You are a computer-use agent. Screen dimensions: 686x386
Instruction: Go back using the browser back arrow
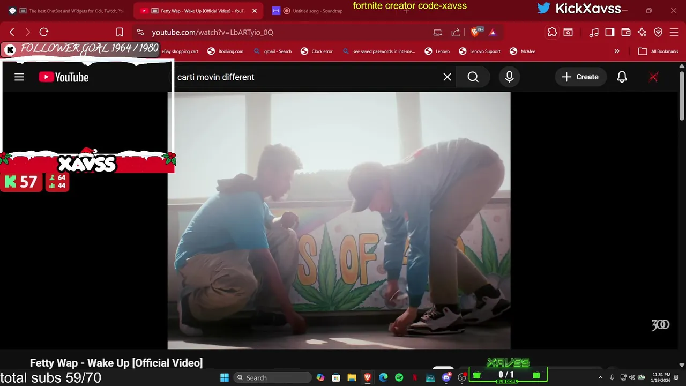coord(12,32)
